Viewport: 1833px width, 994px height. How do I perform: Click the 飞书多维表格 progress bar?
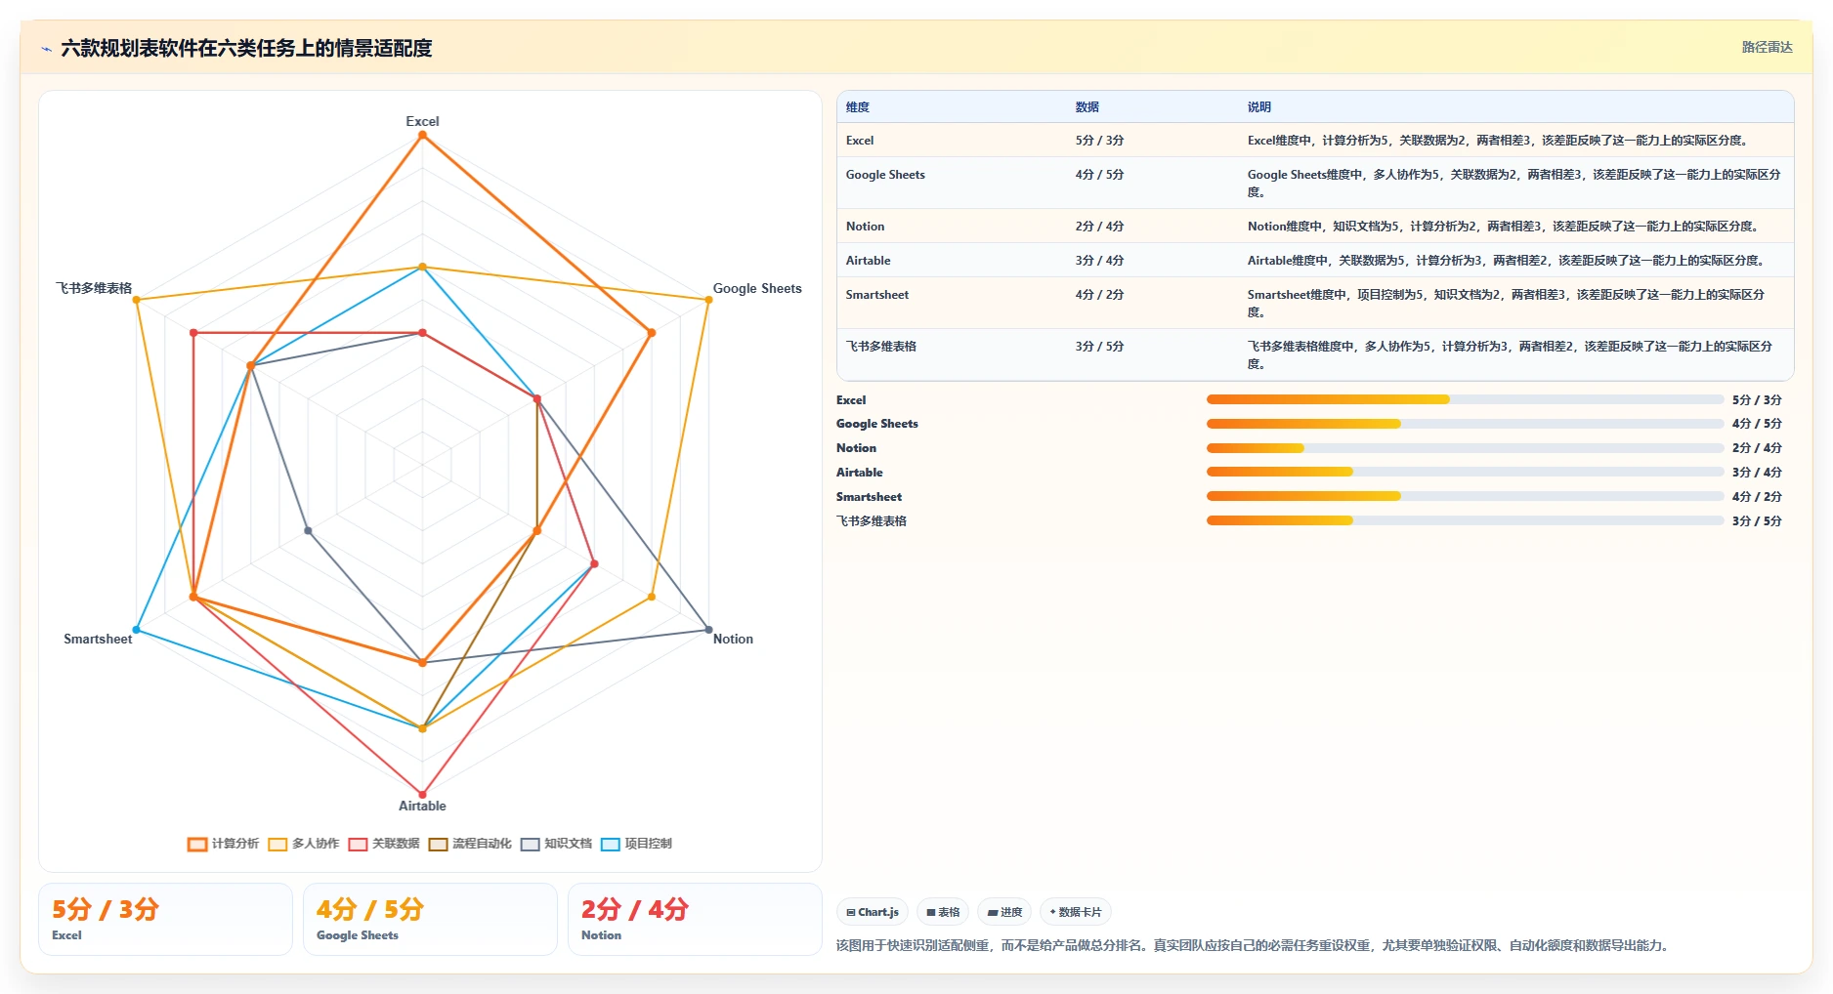pyautogui.click(x=1465, y=520)
